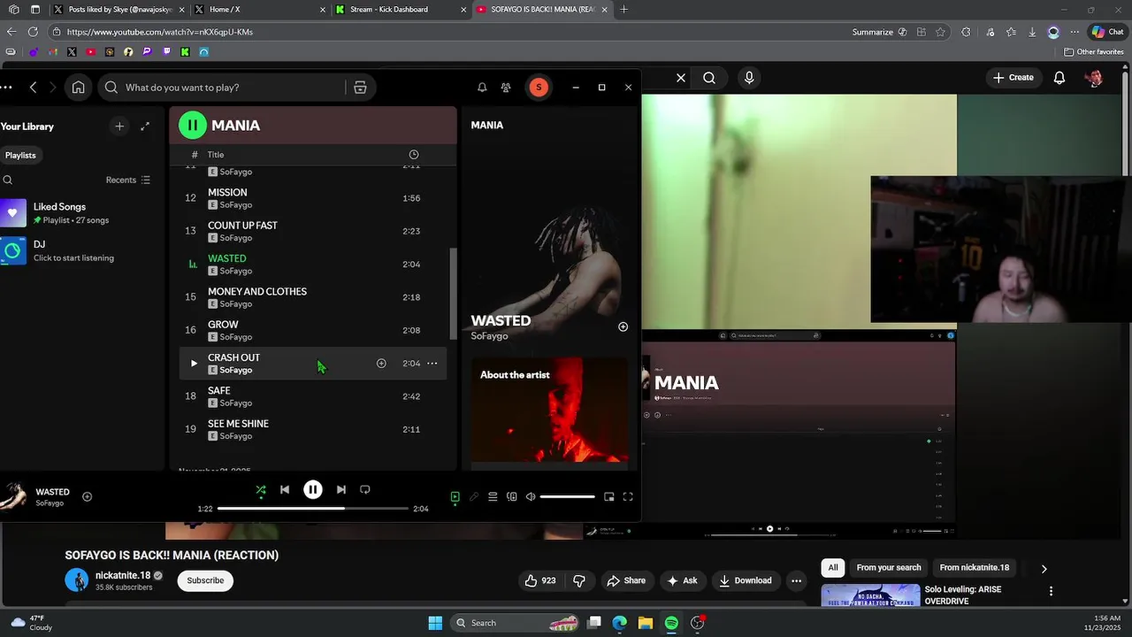Open YouTube Create menu
The height and width of the screenshot is (637, 1132).
[x=1013, y=78]
